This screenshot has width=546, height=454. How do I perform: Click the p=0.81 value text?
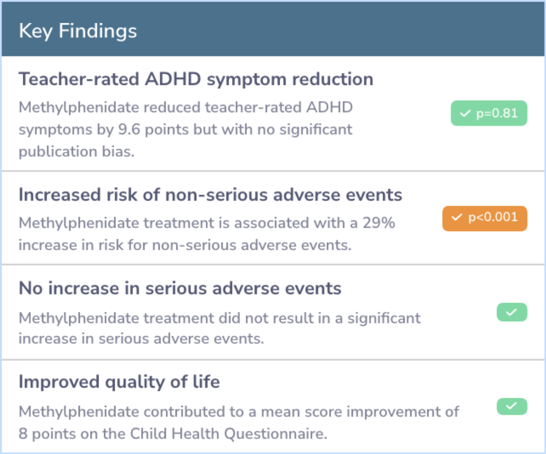pos(497,113)
